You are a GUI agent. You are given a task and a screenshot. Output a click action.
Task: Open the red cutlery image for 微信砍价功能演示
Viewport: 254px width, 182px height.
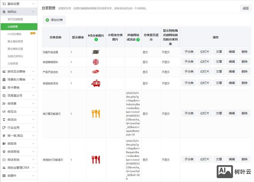(x=96, y=159)
